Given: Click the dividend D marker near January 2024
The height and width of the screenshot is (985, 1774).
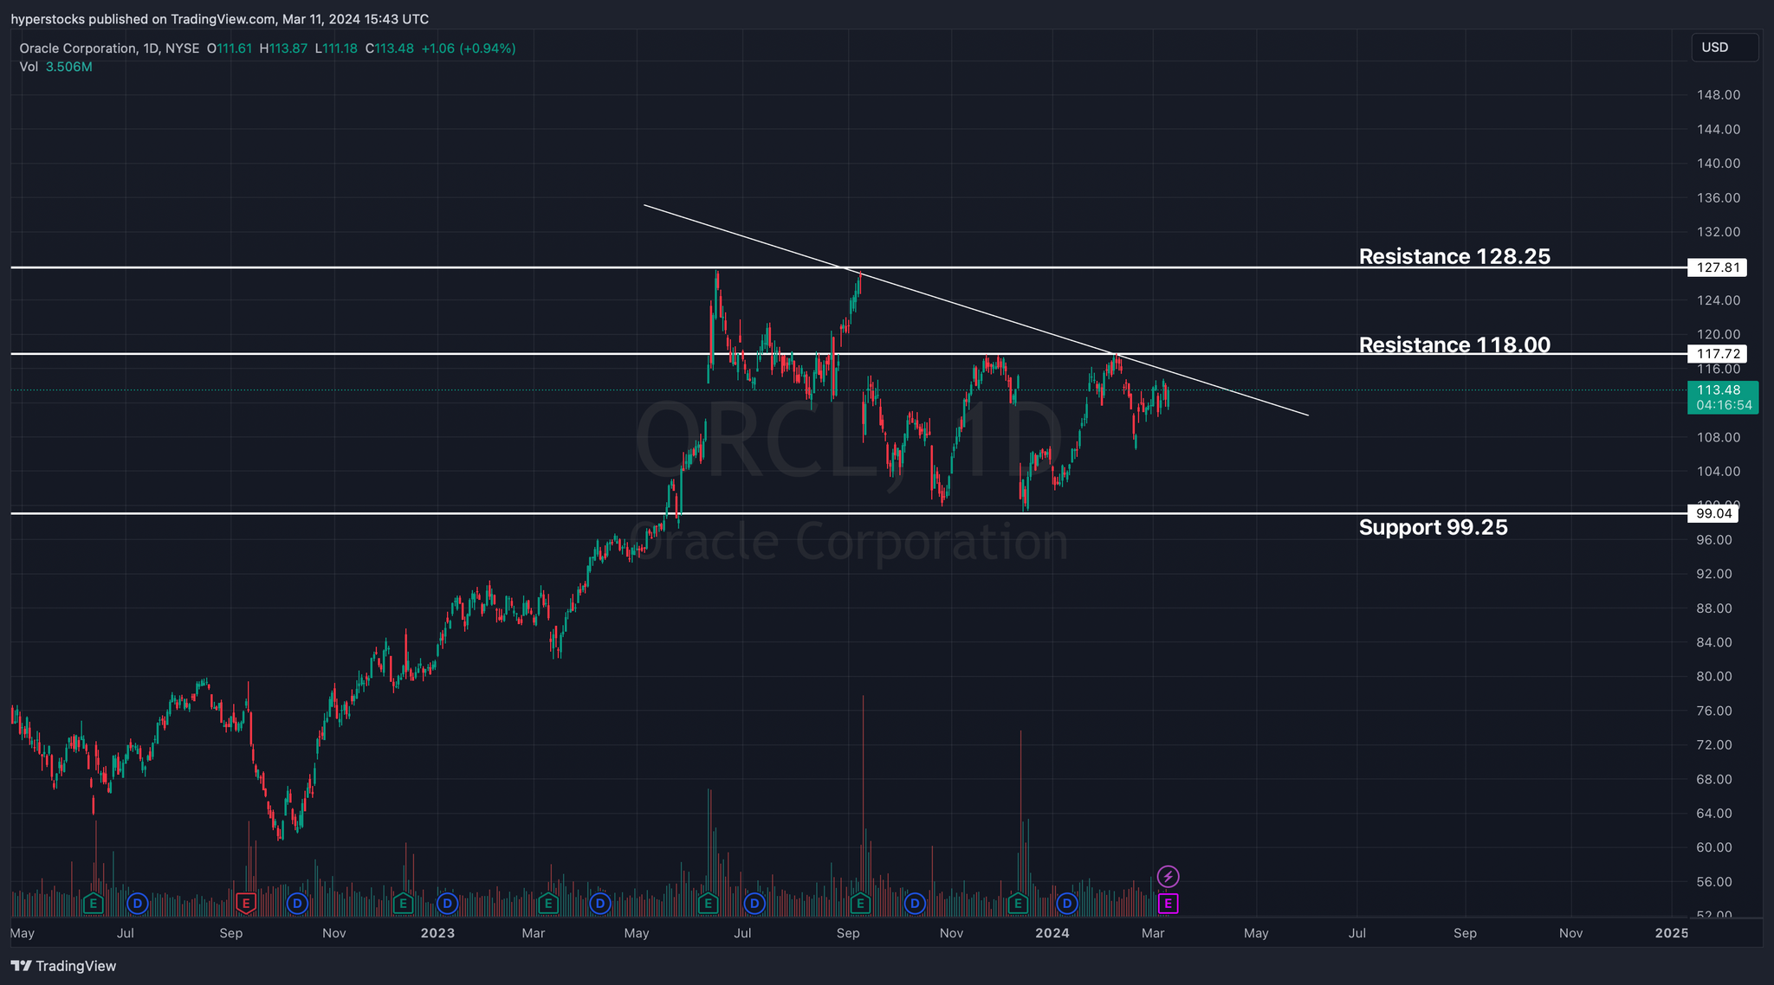Looking at the screenshot, I should (1067, 904).
